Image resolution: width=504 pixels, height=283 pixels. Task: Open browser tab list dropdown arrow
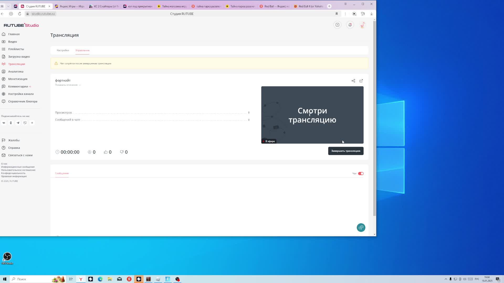click(8, 6)
